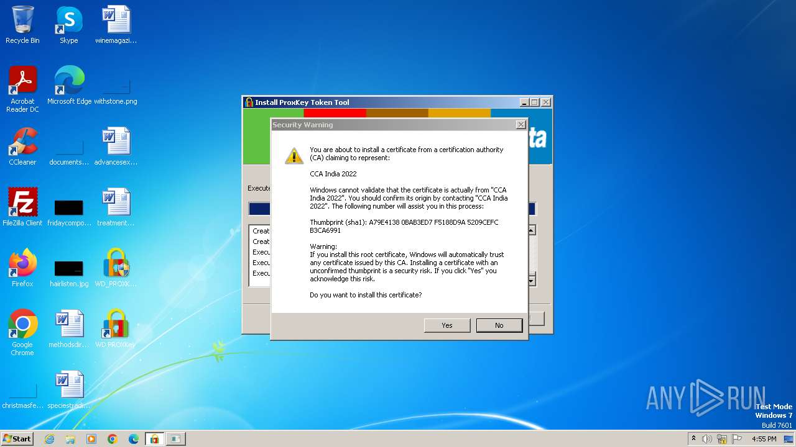The image size is (796, 447).
Task: Select the WD_PROXK... installer icon
Action: [x=116, y=268]
